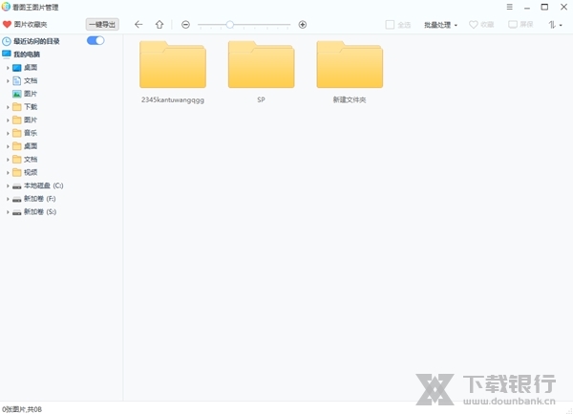This screenshot has width=573, height=414.
Task: Click the zoom out minus icon
Action: pos(185,25)
